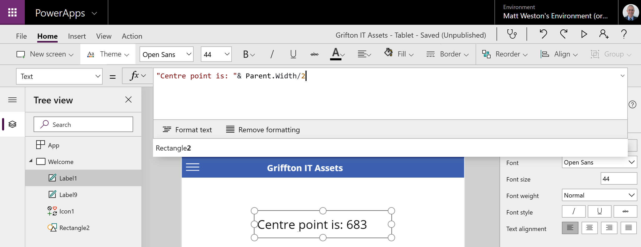Open the File menu
Screen dimensions: 641x247
point(21,36)
